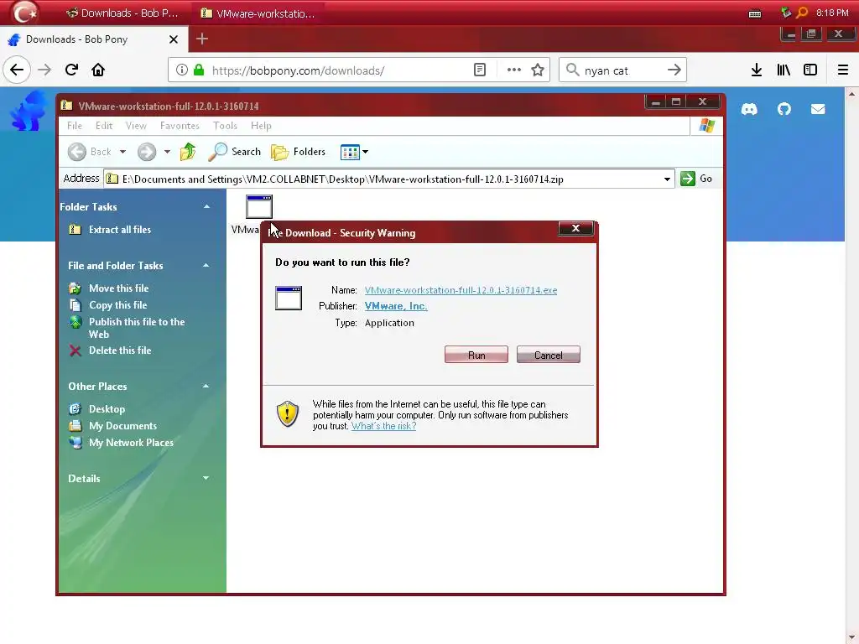
Task: Click the Firefox forward arrow button
Action: pos(44,70)
